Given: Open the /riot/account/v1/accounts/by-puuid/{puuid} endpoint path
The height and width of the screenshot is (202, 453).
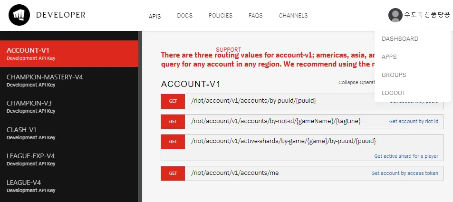Looking at the screenshot, I should (254, 101).
